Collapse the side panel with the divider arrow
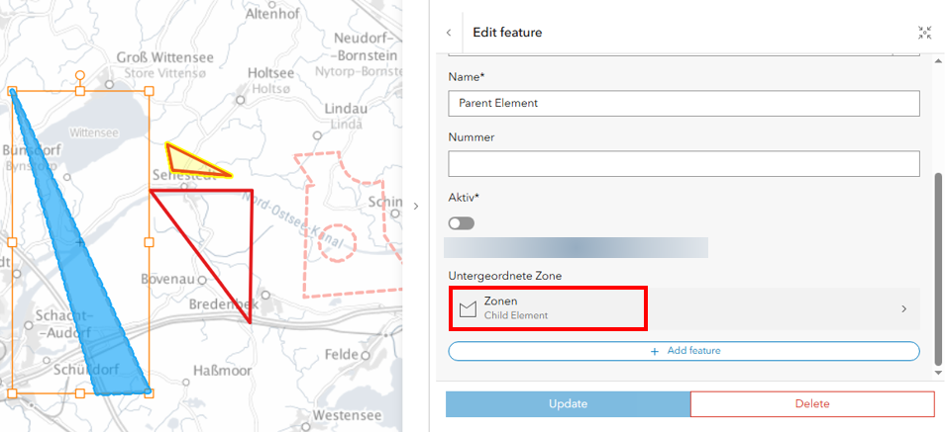 tap(415, 206)
